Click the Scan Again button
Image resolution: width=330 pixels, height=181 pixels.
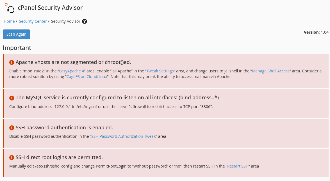[16, 34]
